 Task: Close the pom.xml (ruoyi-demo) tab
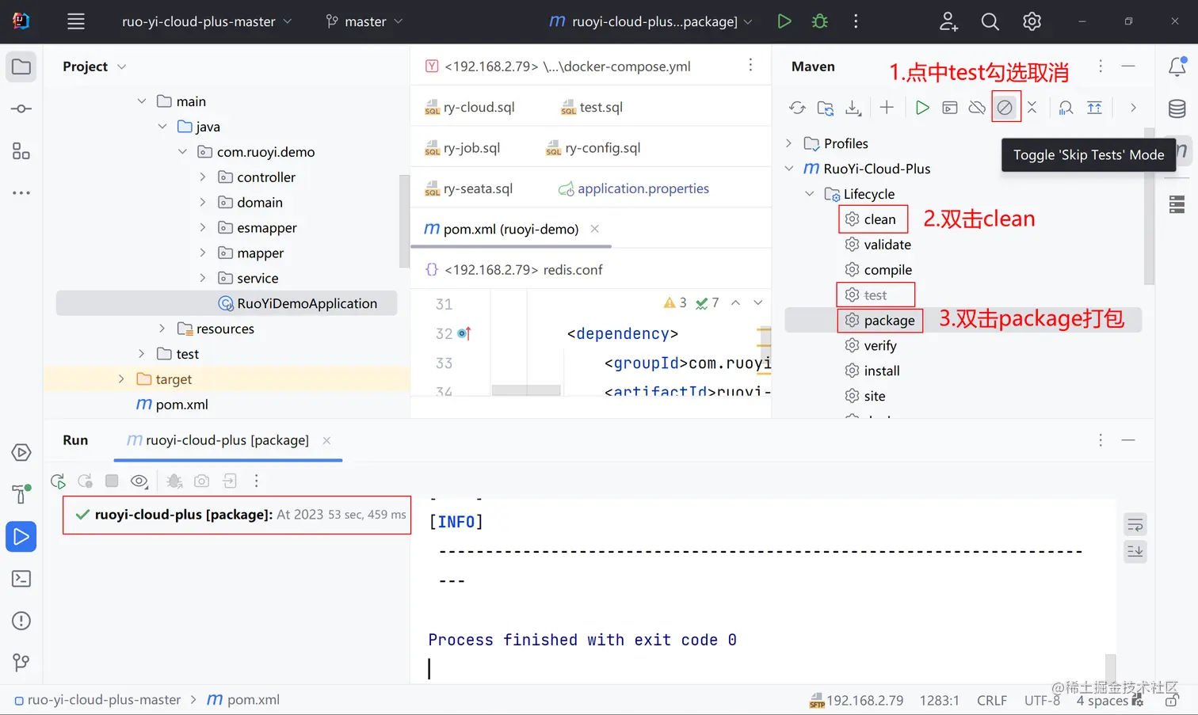coord(595,229)
